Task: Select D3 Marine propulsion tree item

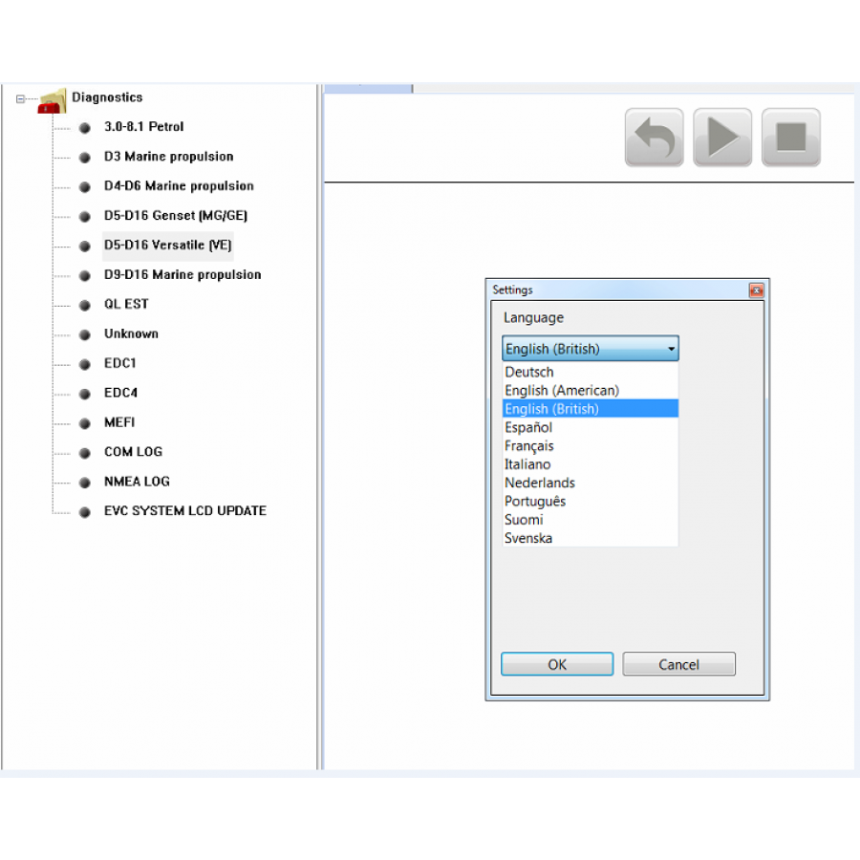Action: (168, 157)
